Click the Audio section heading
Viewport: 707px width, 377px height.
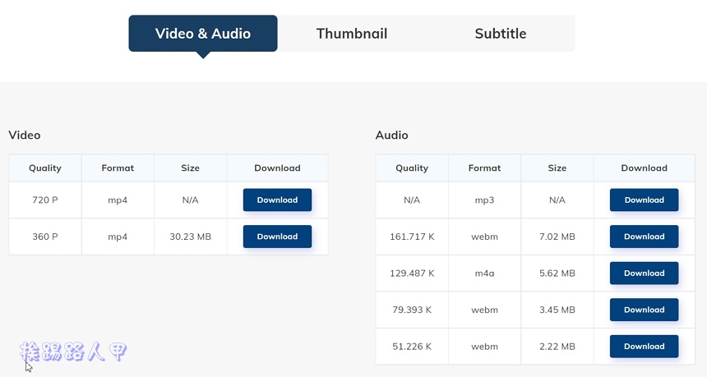point(392,136)
